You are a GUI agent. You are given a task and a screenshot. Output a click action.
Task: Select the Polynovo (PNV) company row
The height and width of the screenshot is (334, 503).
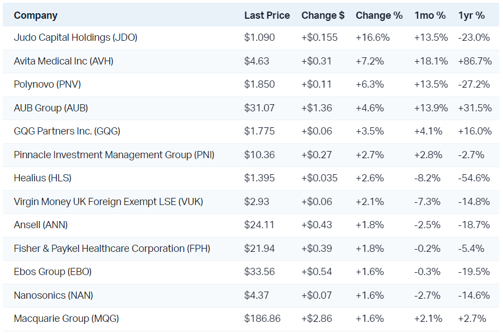[47, 84]
